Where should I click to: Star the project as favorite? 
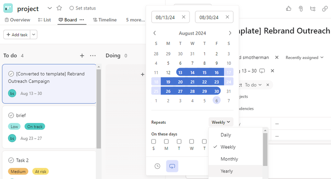tap(59, 8)
